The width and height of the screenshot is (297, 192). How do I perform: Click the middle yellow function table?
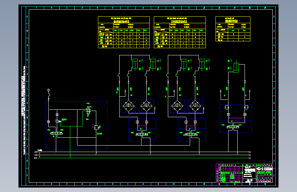(x=180, y=32)
